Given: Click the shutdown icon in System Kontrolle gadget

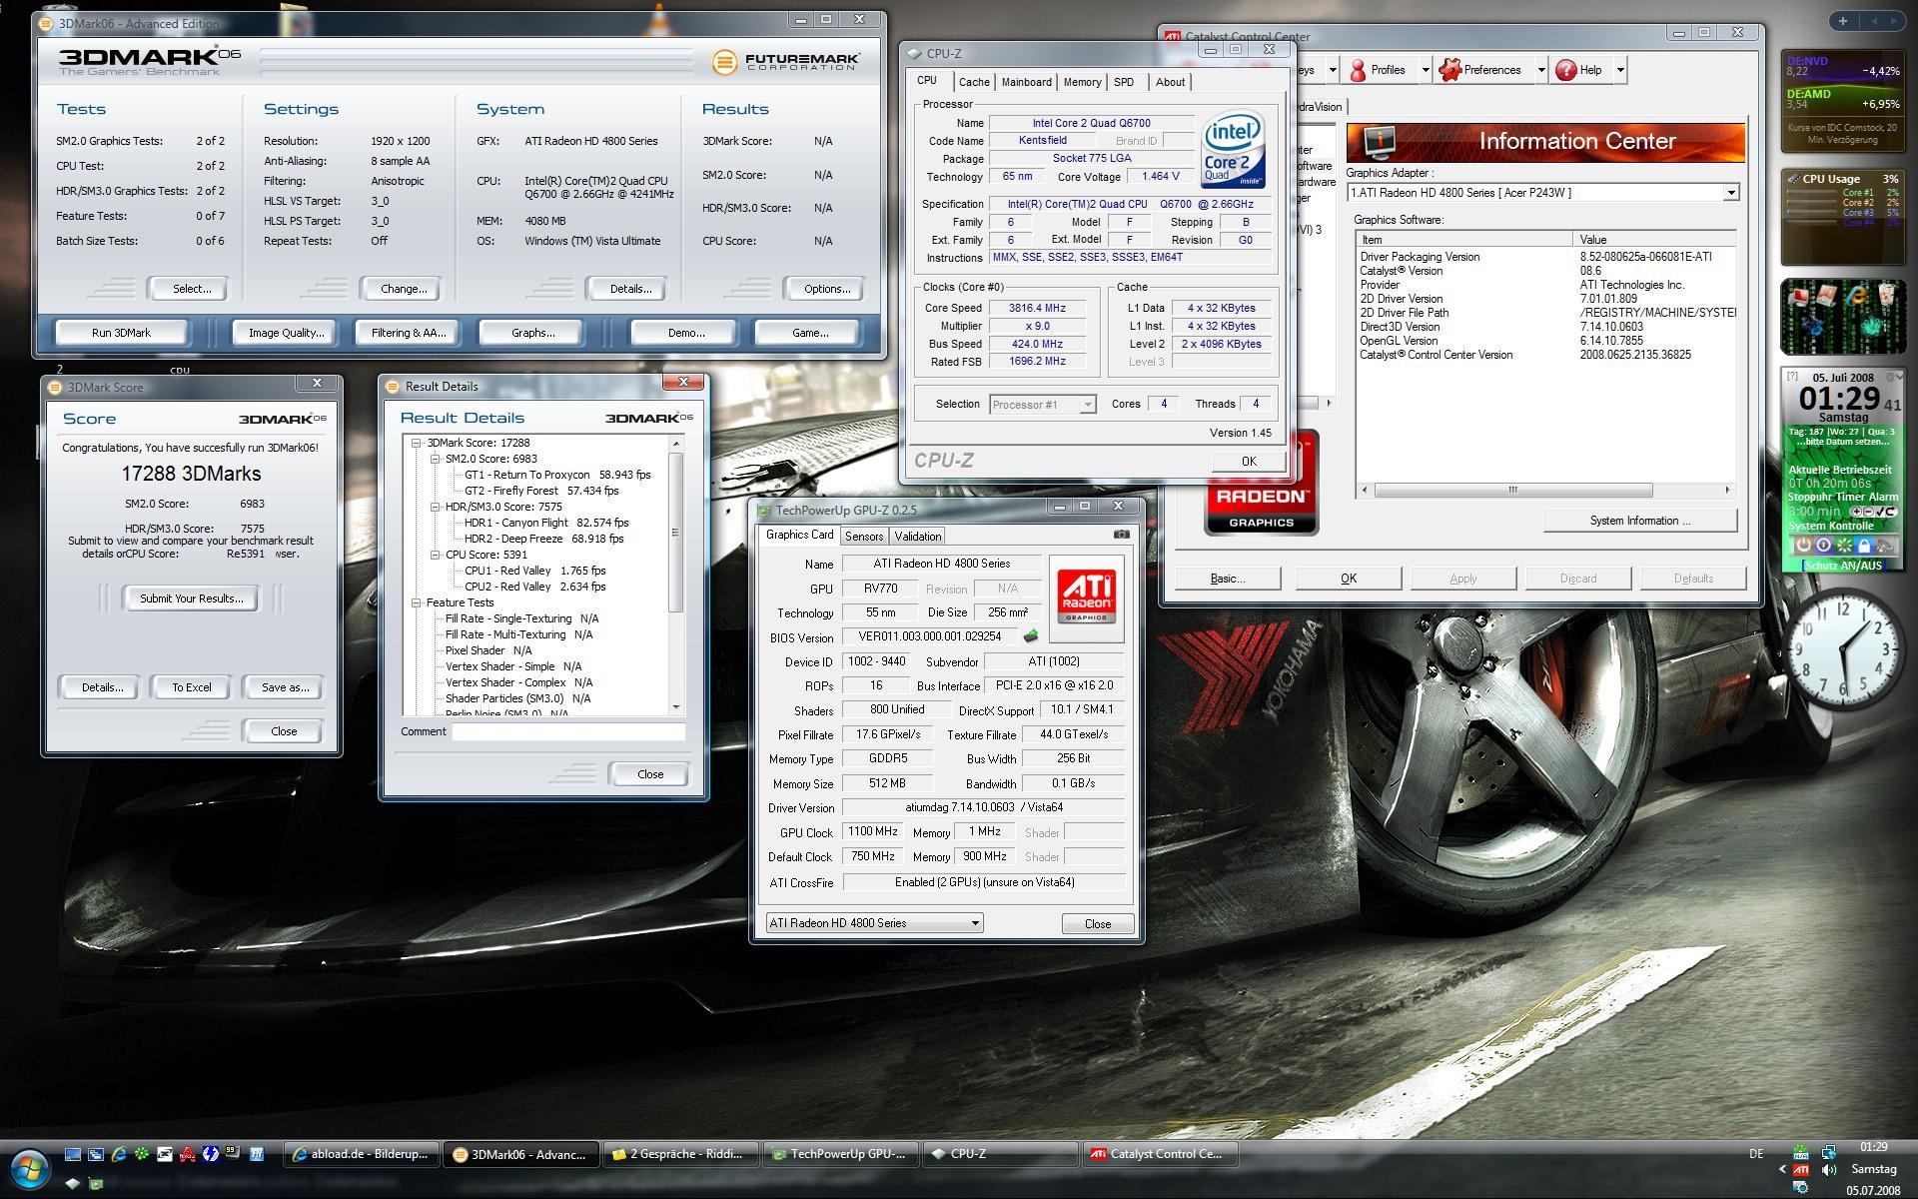Looking at the screenshot, I should (x=1803, y=545).
